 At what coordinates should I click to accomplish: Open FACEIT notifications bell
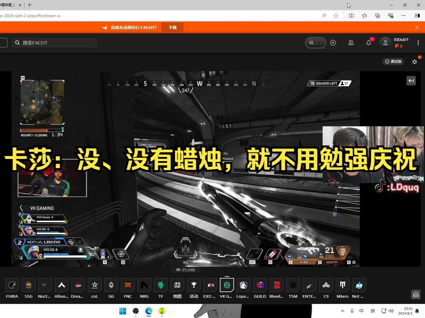[x=369, y=43]
